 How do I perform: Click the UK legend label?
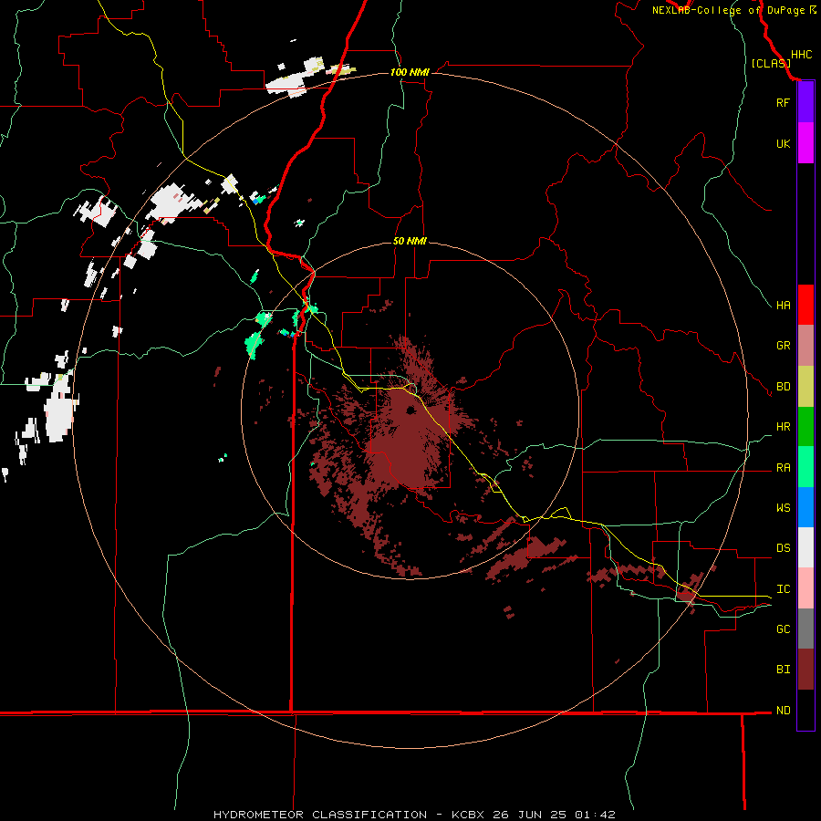[x=783, y=143]
